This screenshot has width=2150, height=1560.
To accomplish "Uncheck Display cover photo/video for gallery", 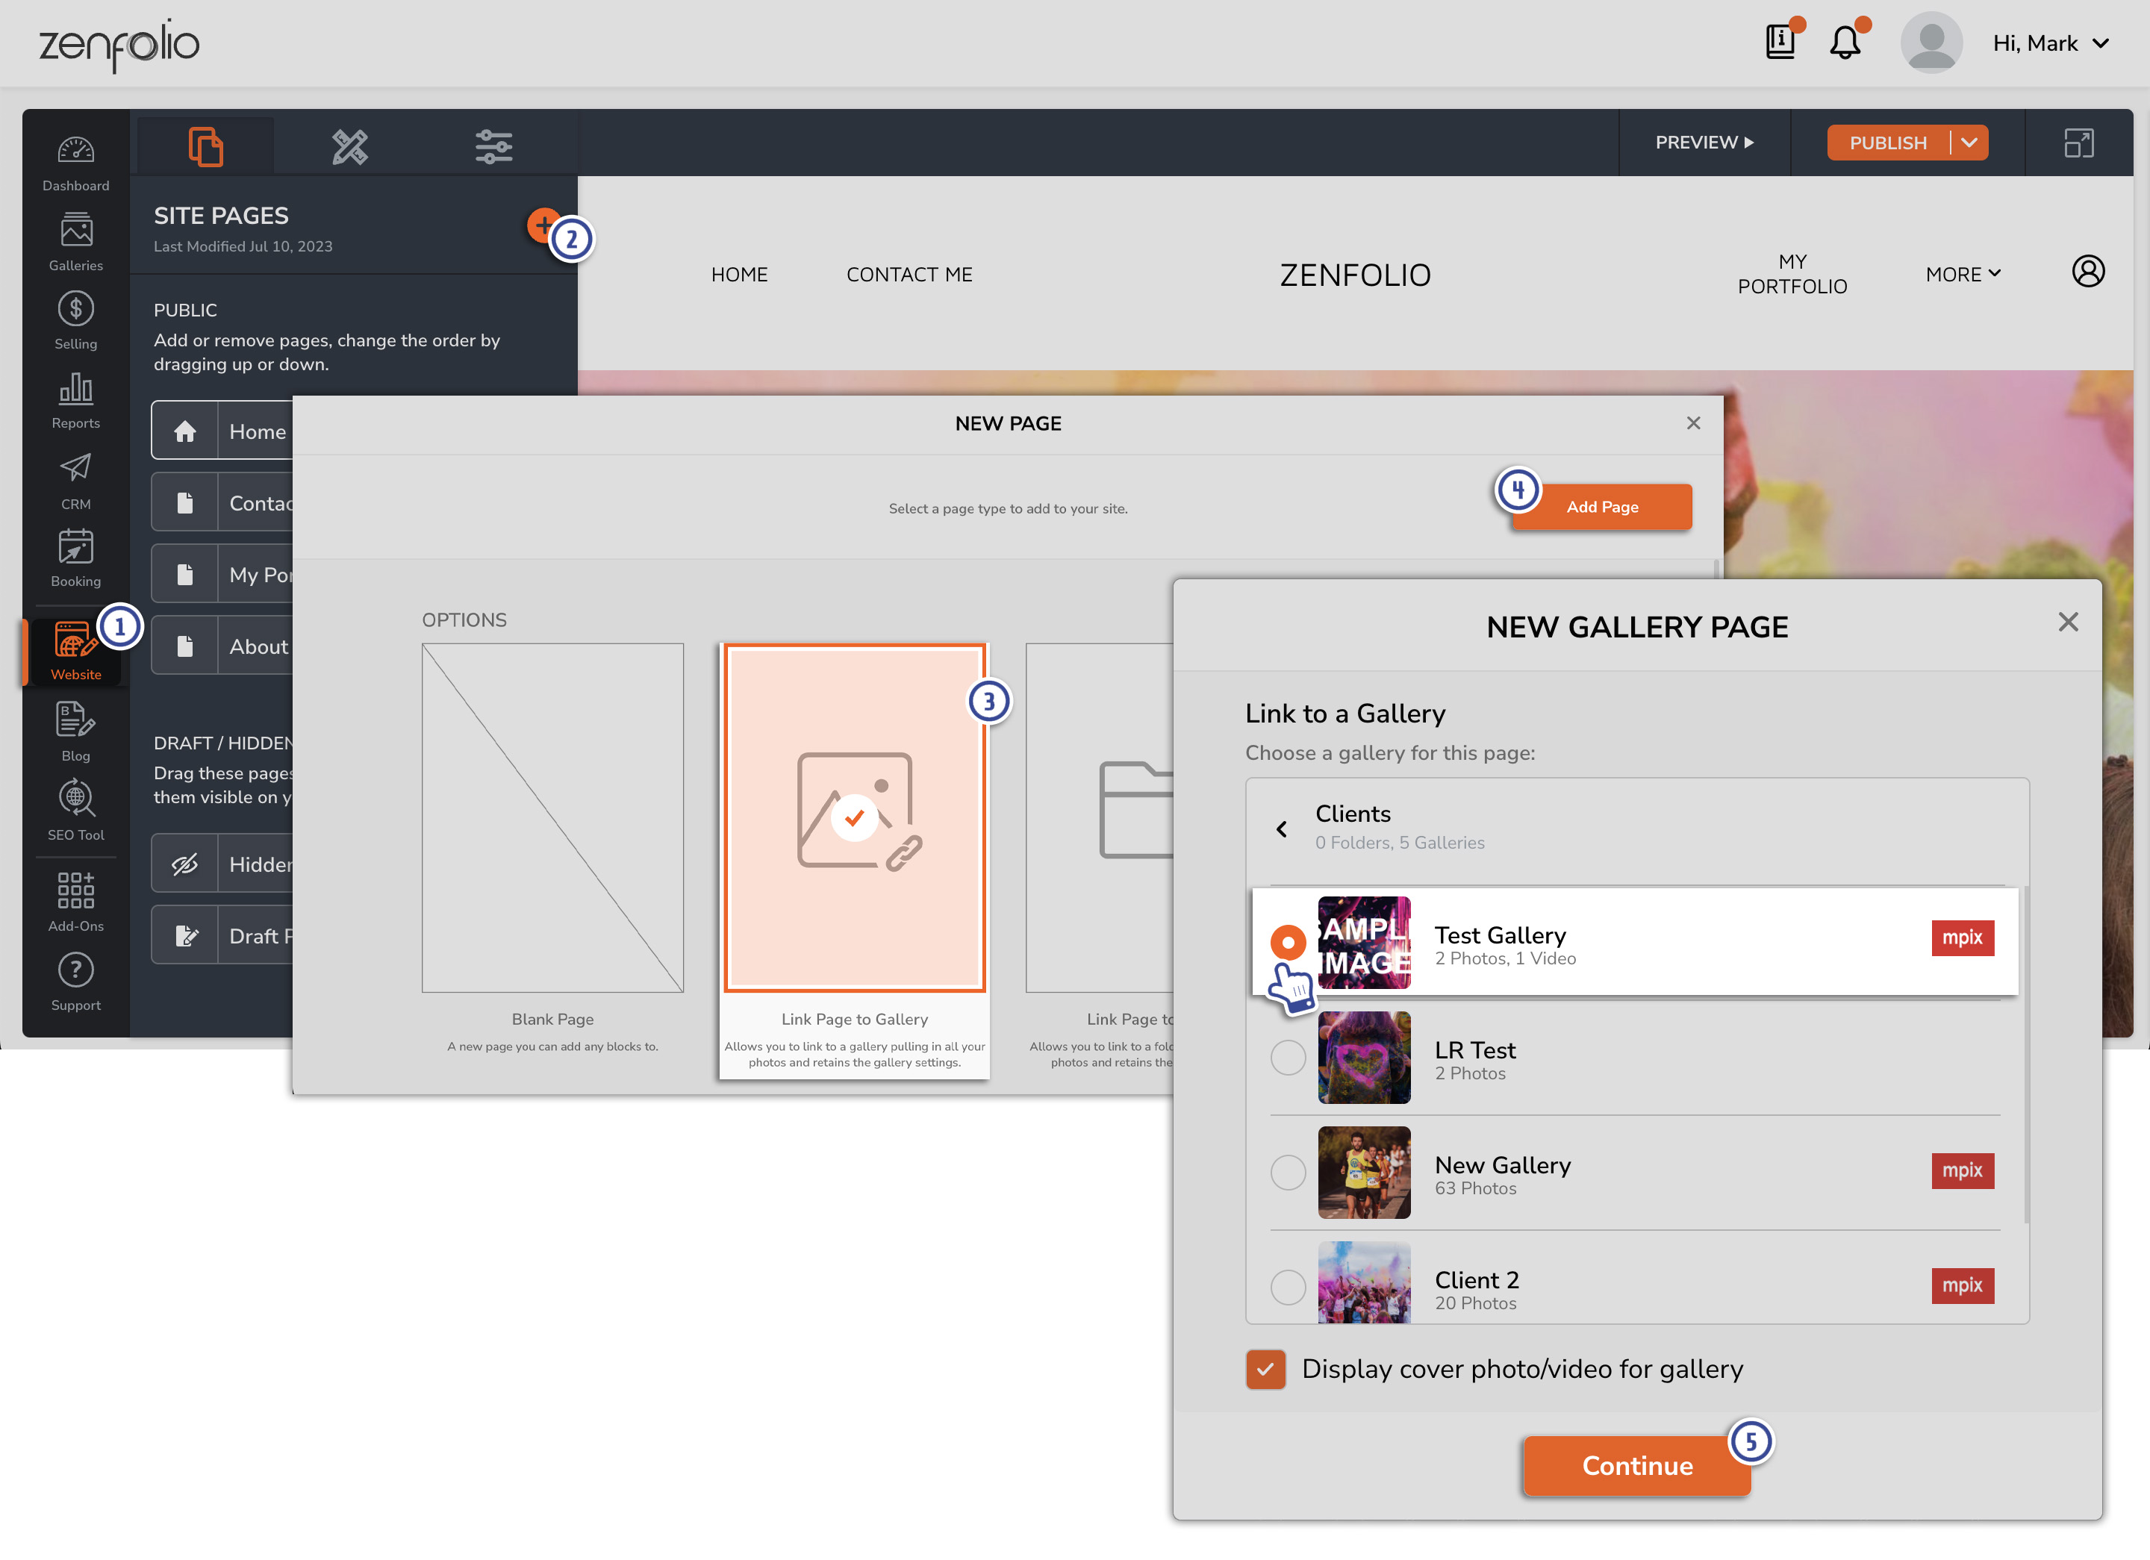I will pos(1265,1370).
